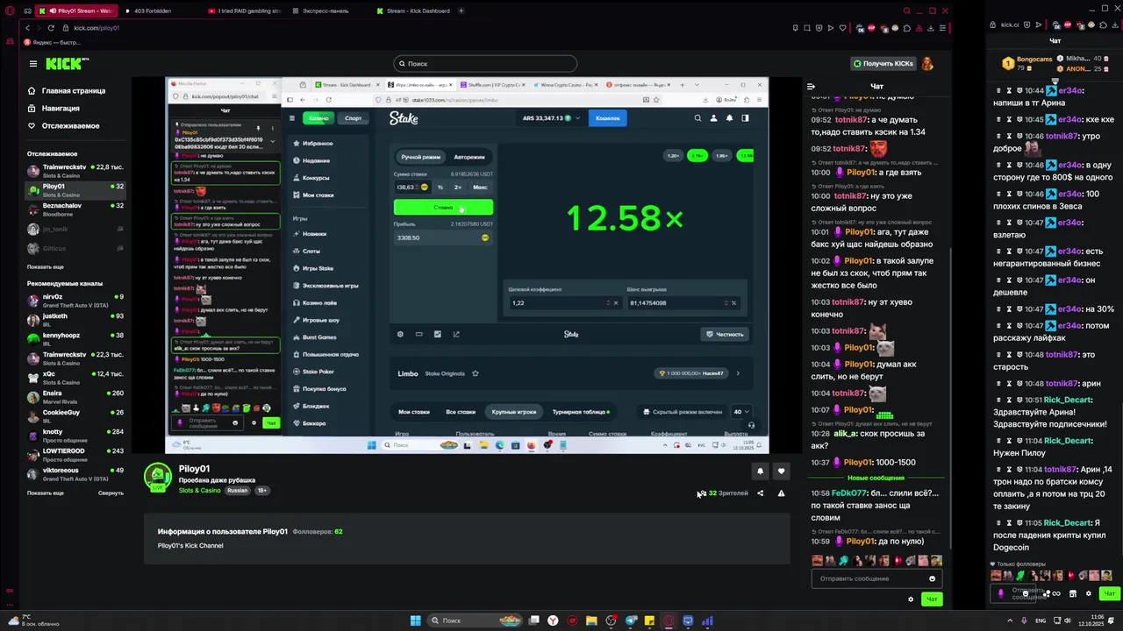
Task: Open shop icon in right chat window
Action: tap(1072, 593)
